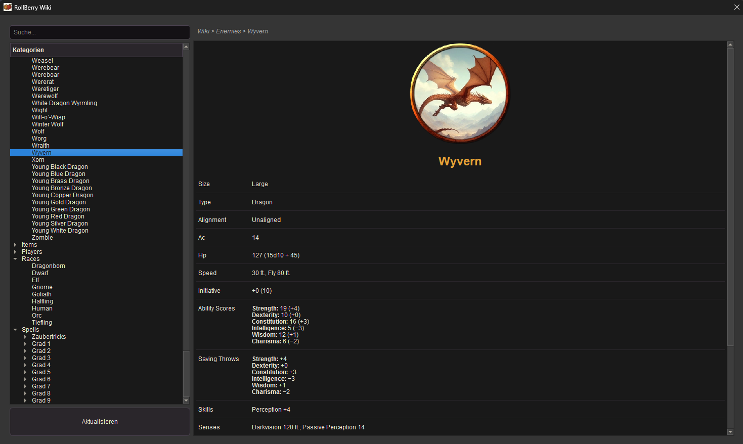Select Werewolf in the enemies list
Screen dimensions: 743x444
click(45, 96)
